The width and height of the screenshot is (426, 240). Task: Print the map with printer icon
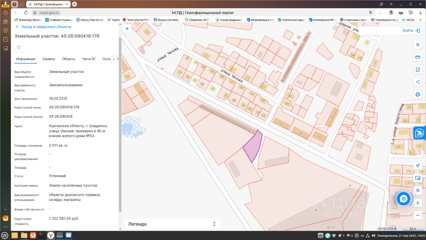pyautogui.click(x=418, y=94)
